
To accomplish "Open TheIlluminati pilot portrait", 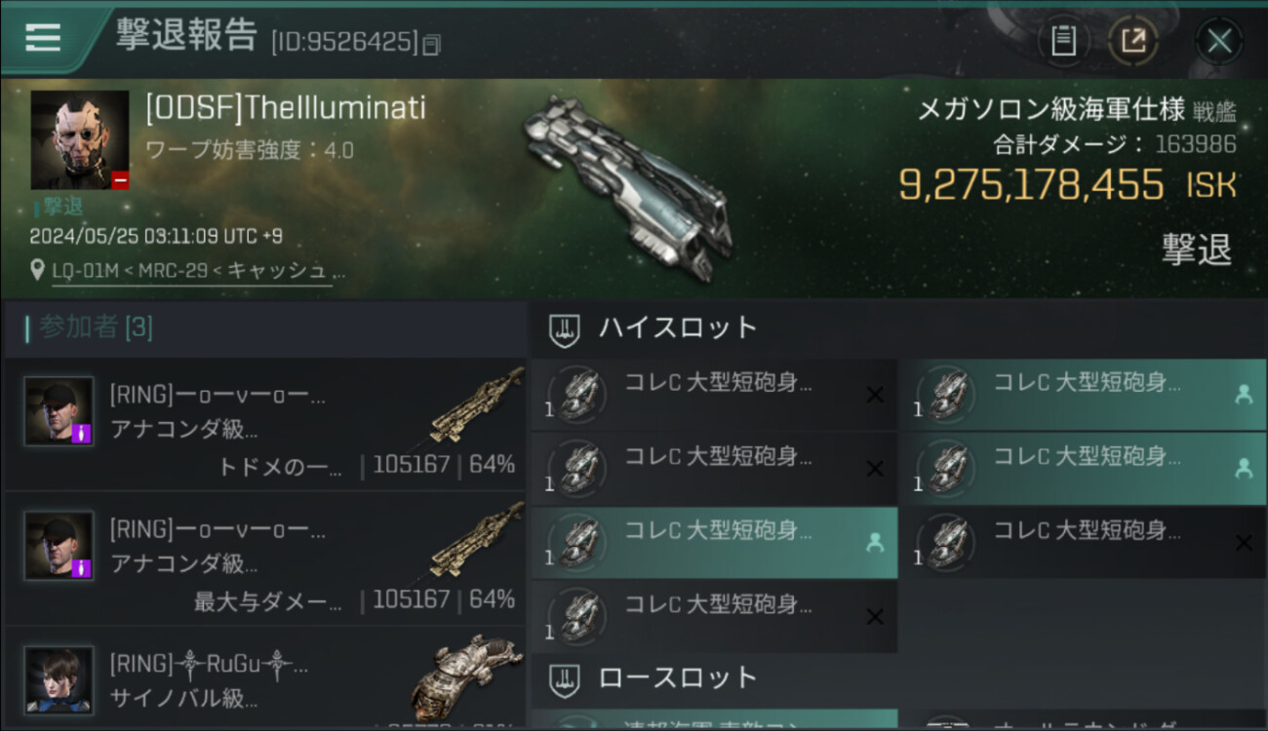I will click(x=80, y=140).
